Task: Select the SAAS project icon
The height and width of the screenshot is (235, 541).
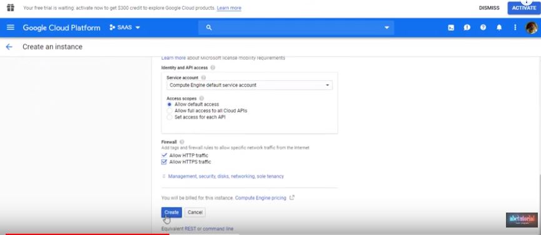Action: (x=112, y=27)
